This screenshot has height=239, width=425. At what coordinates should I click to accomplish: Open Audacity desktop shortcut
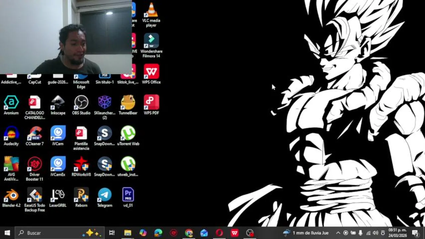[x=11, y=136]
